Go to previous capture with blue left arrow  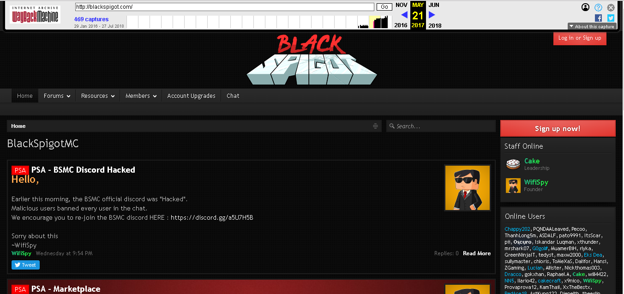(x=404, y=15)
